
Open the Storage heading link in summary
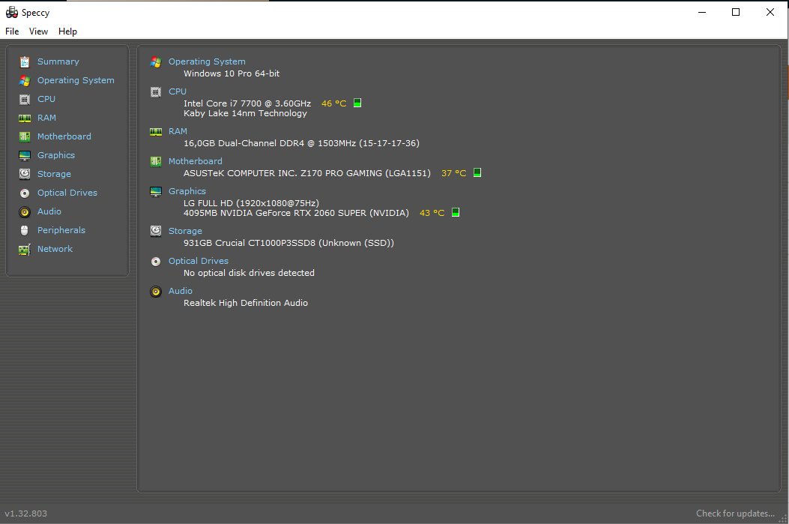185,231
